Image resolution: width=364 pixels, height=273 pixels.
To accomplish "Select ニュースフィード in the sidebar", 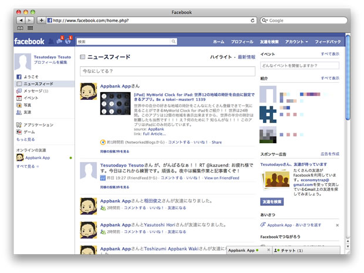I will tap(45, 84).
